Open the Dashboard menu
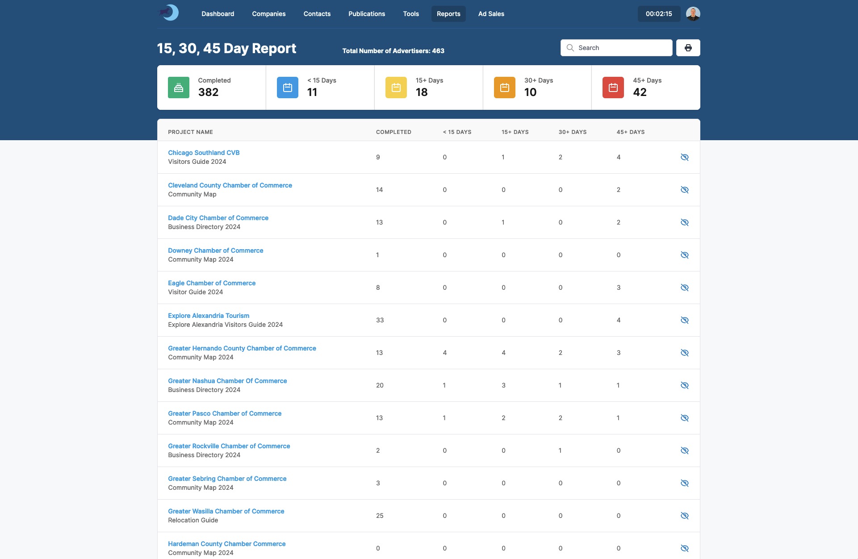This screenshot has height=559, width=858. (x=218, y=14)
